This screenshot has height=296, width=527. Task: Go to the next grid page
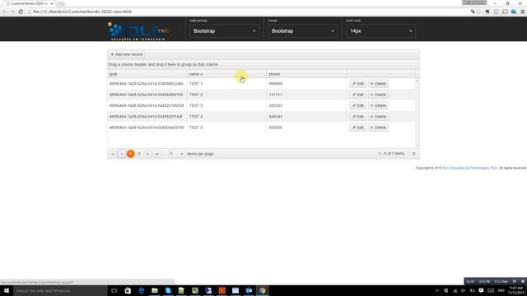(x=148, y=154)
